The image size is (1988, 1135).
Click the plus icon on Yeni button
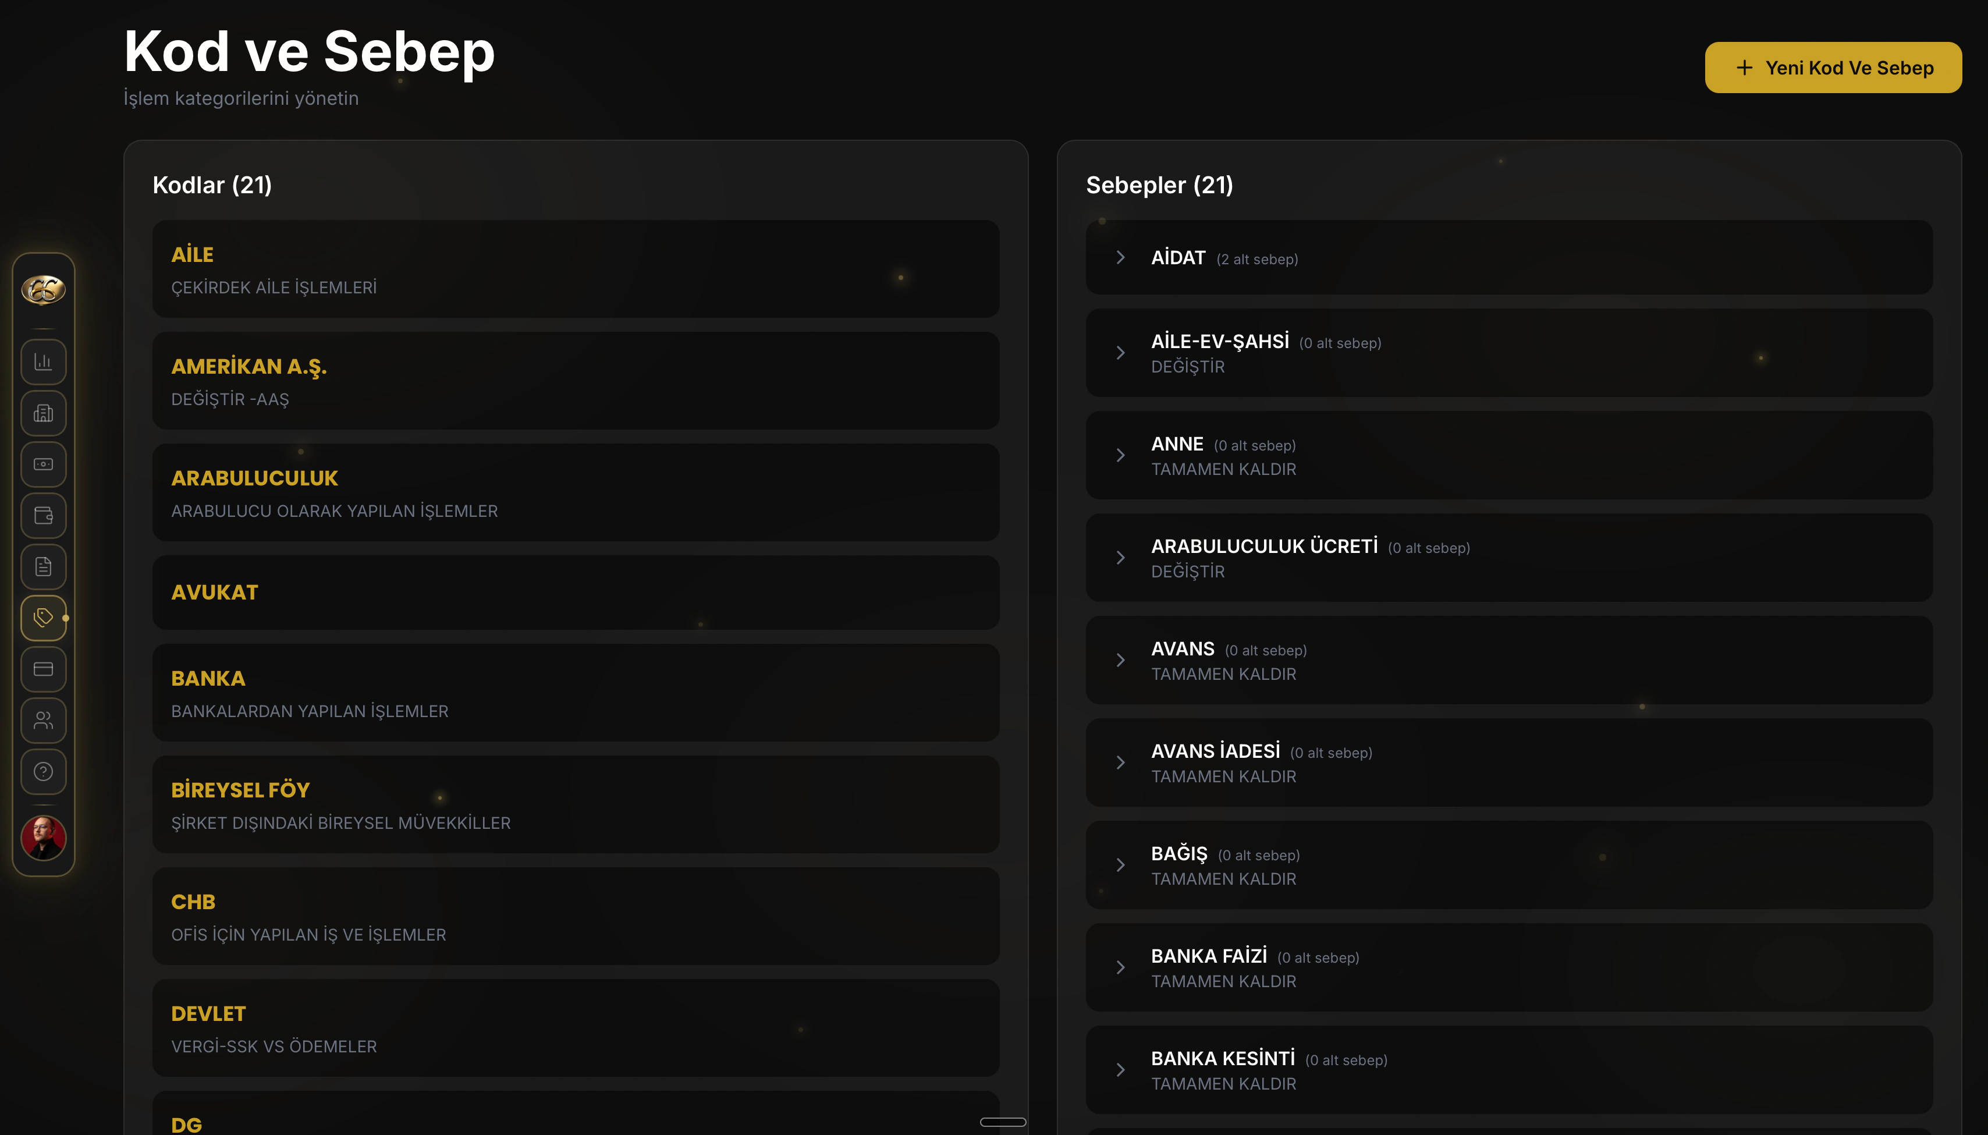point(1744,68)
